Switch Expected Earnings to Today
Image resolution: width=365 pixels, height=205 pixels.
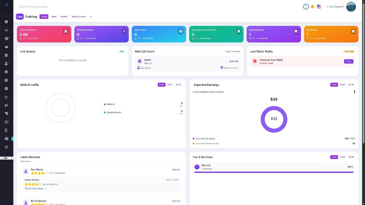click(334, 85)
